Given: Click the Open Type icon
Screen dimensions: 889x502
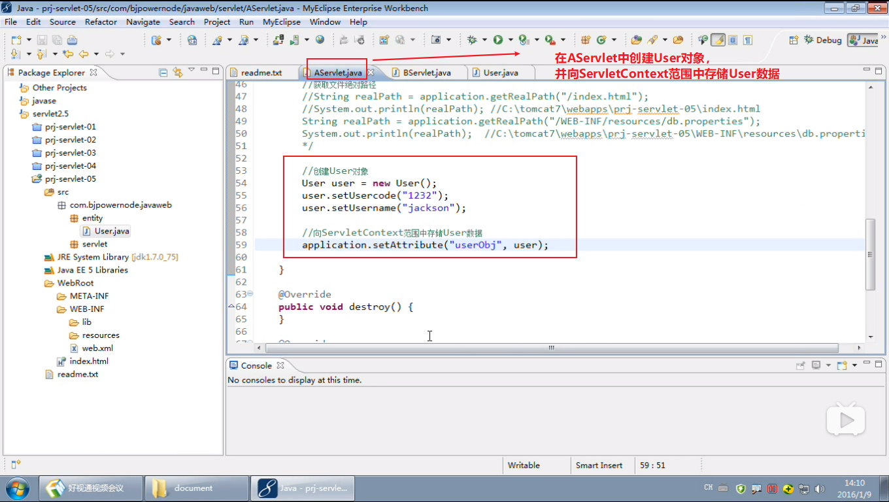Looking at the screenshot, I should click(636, 40).
